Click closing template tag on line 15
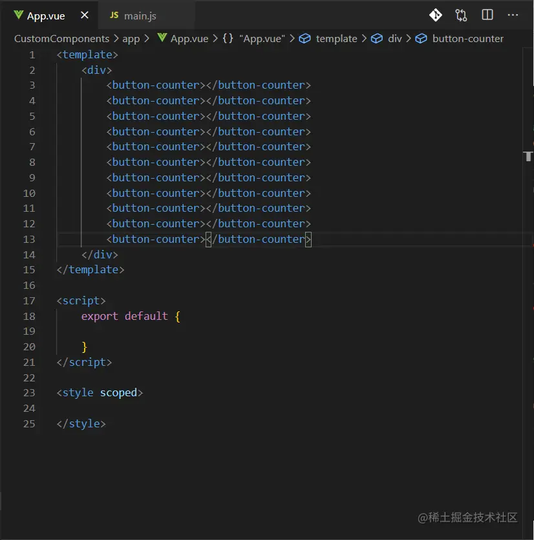 pos(91,269)
